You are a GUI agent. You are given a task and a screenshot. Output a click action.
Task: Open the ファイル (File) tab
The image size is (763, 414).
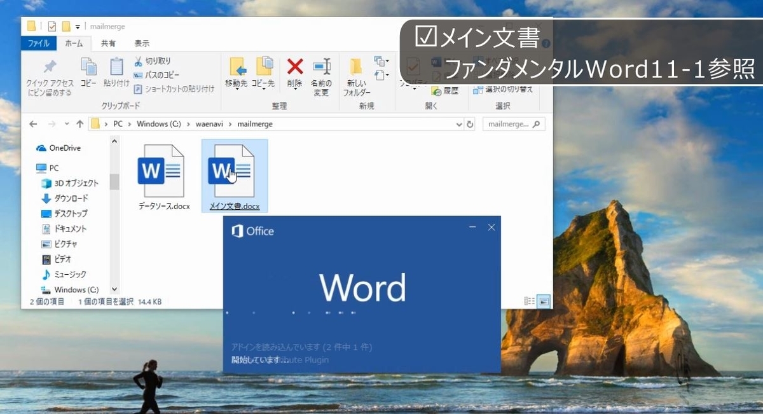[39, 43]
